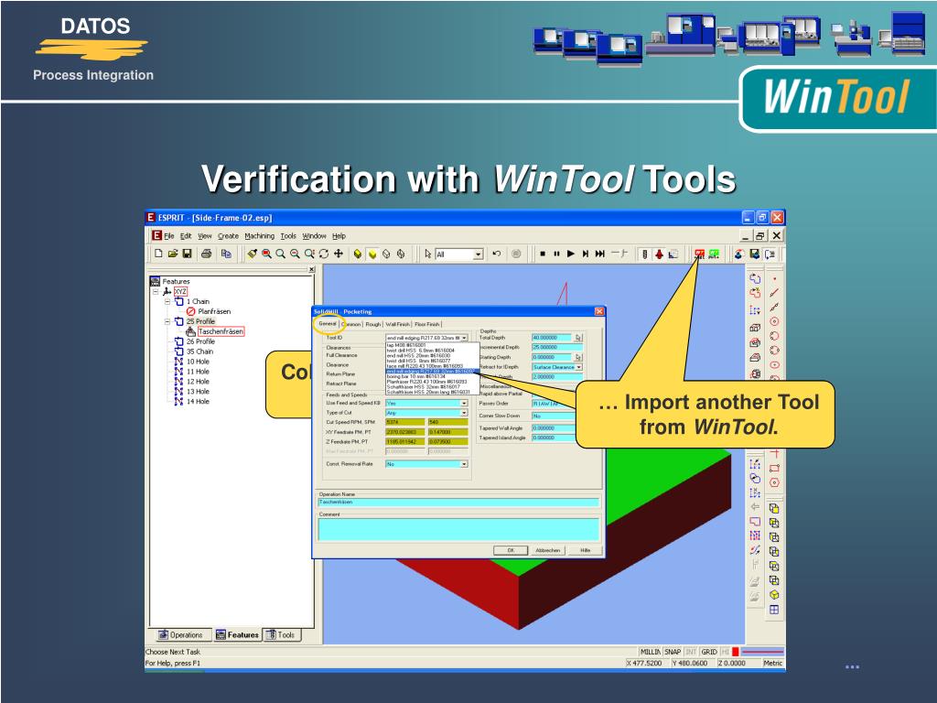The width and height of the screenshot is (937, 703).
Task: Open the Floor Finish tab
Action: 426,324
